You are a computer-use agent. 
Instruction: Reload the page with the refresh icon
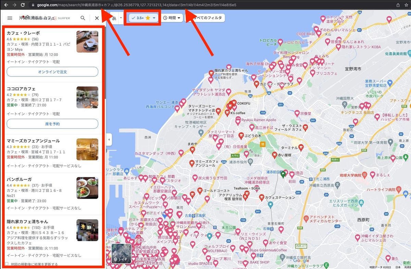23,5
